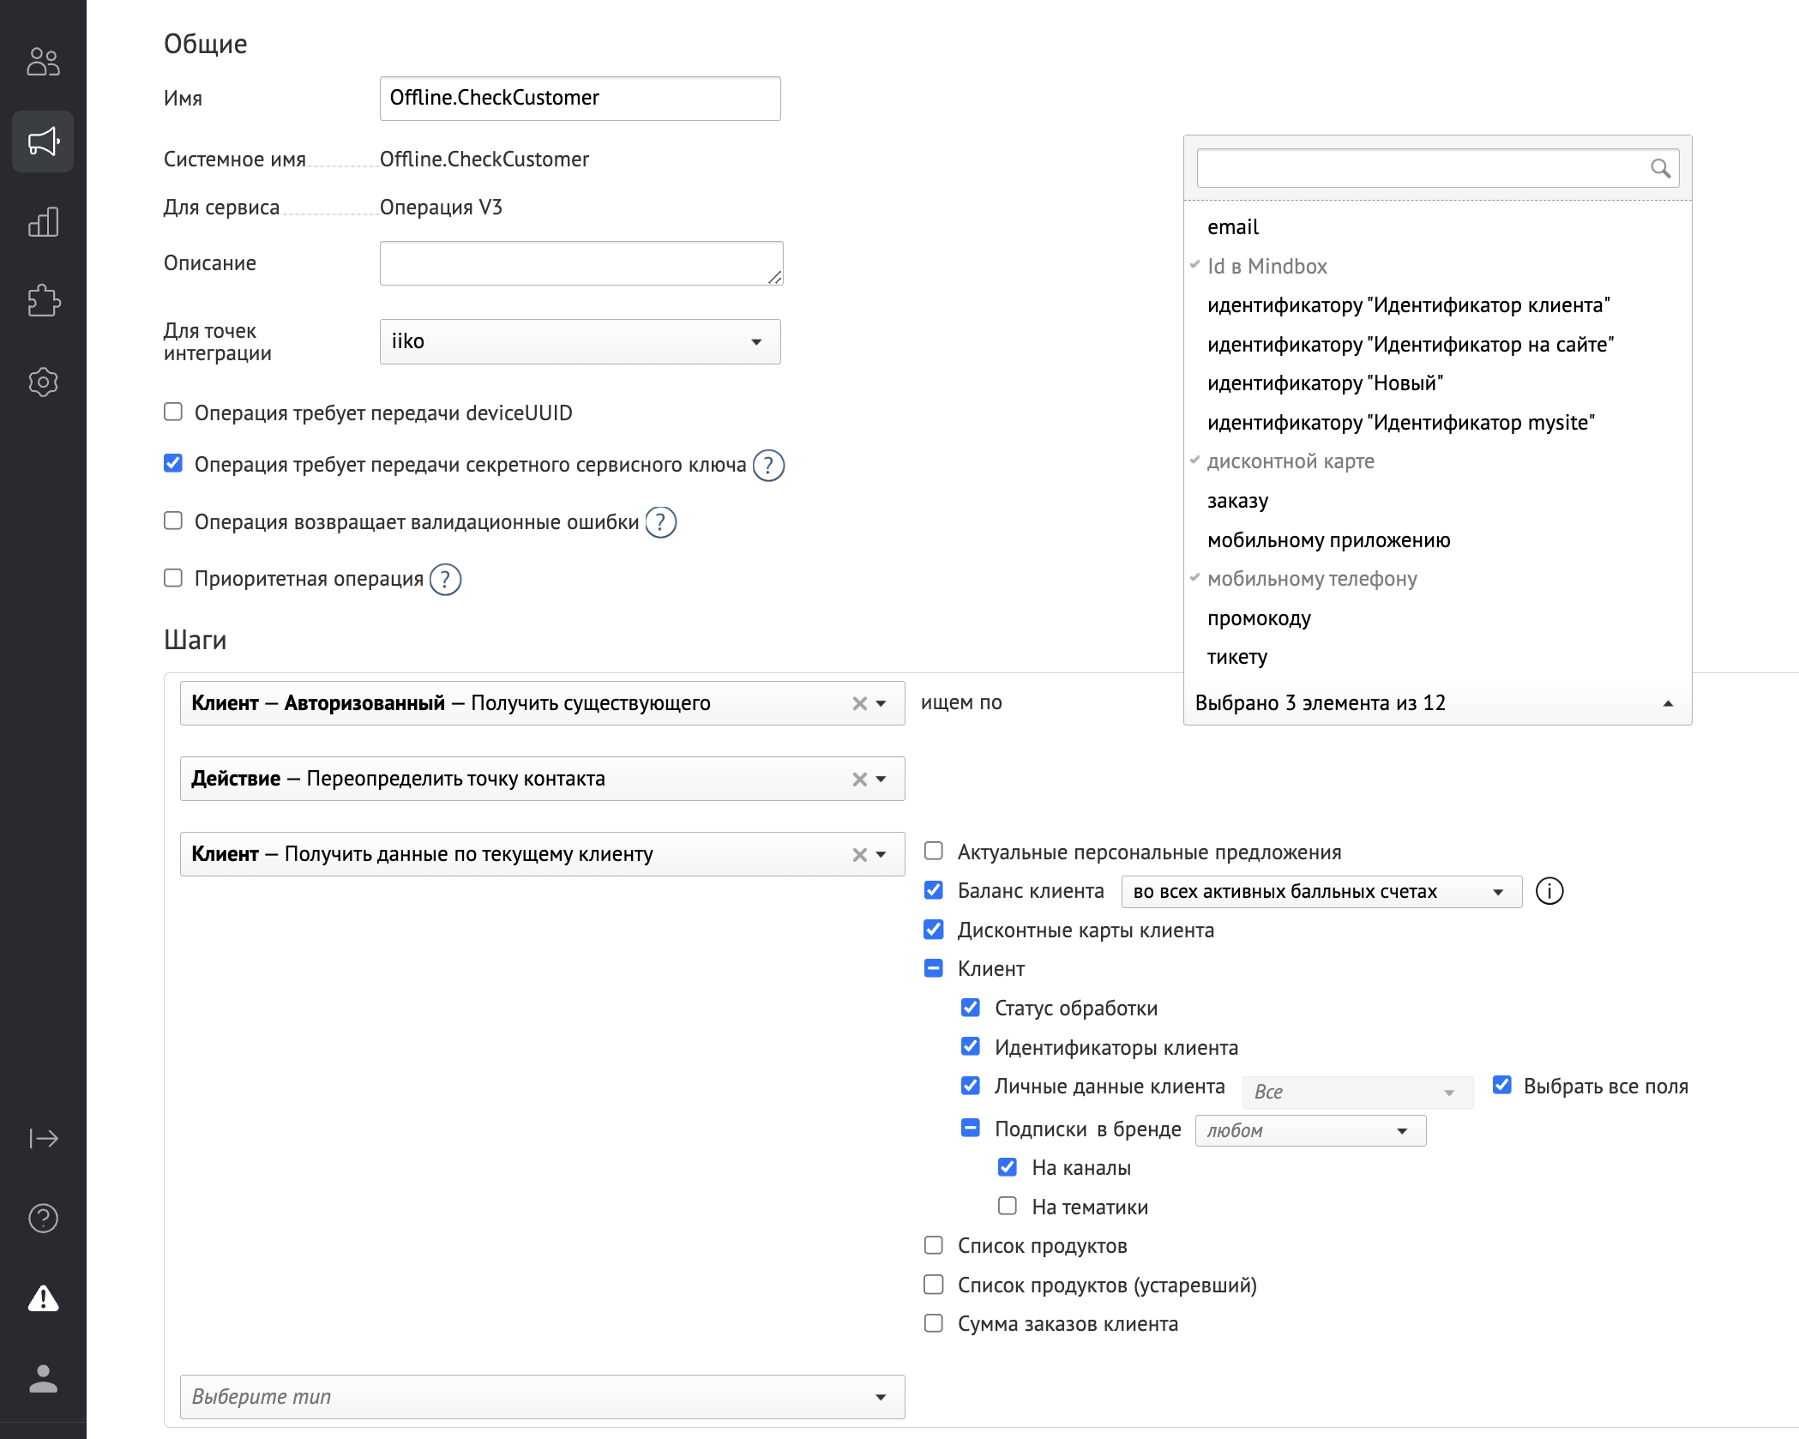This screenshot has height=1439, width=1799.
Task: Uncheck 'Дисконтные карты клиента'
Action: point(934,930)
